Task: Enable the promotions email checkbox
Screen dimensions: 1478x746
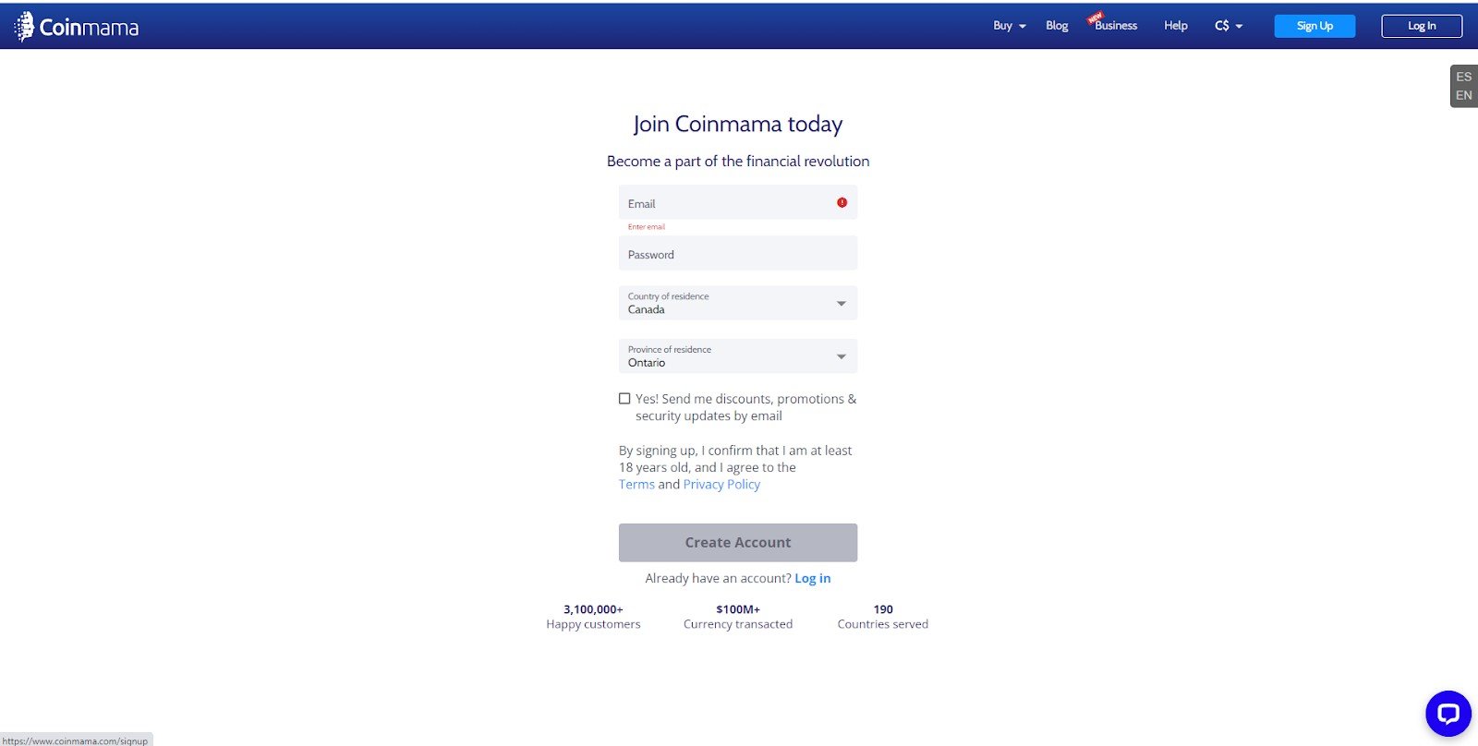Action: coord(624,399)
